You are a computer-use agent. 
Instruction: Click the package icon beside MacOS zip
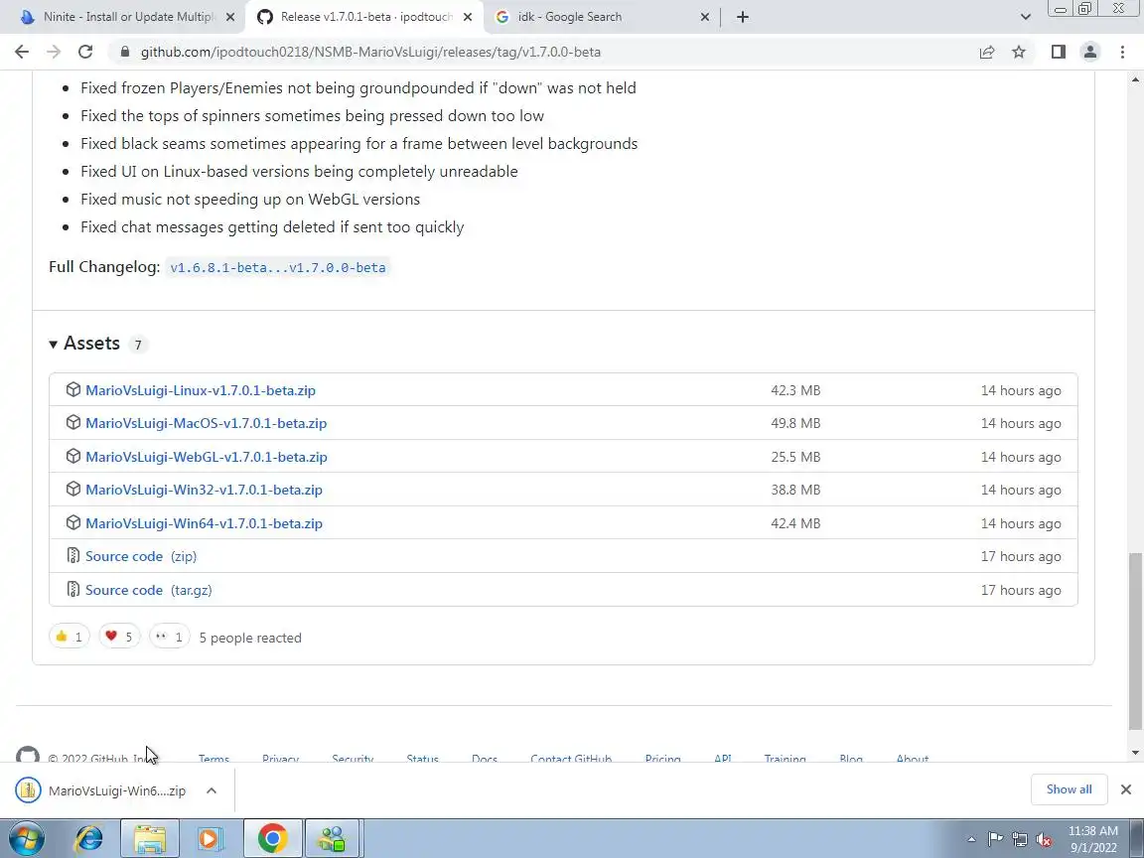point(72,422)
